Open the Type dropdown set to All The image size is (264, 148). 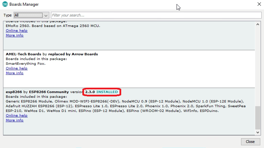pyautogui.click(x=31, y=15)
